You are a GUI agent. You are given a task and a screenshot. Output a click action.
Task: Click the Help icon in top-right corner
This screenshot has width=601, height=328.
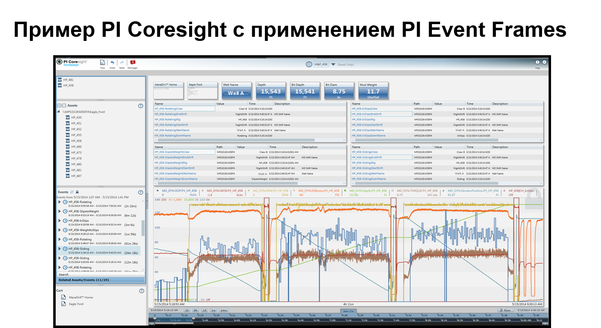(538, 62)
